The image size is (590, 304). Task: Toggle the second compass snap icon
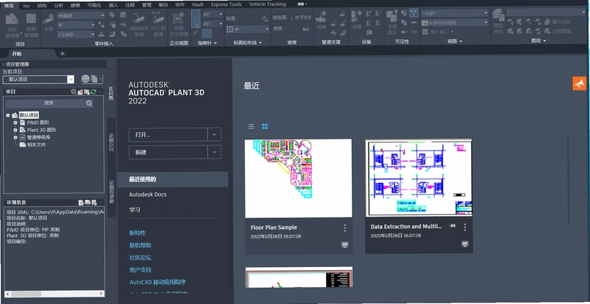click(195, 24)
